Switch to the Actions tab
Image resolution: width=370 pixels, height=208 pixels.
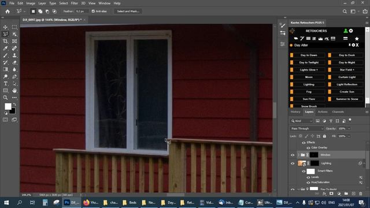point(323,112)
